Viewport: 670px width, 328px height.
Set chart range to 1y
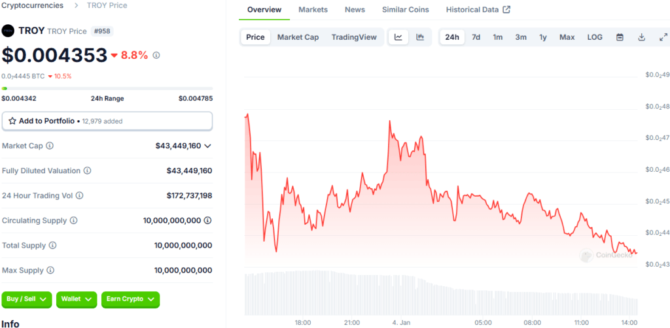point(543,37)
